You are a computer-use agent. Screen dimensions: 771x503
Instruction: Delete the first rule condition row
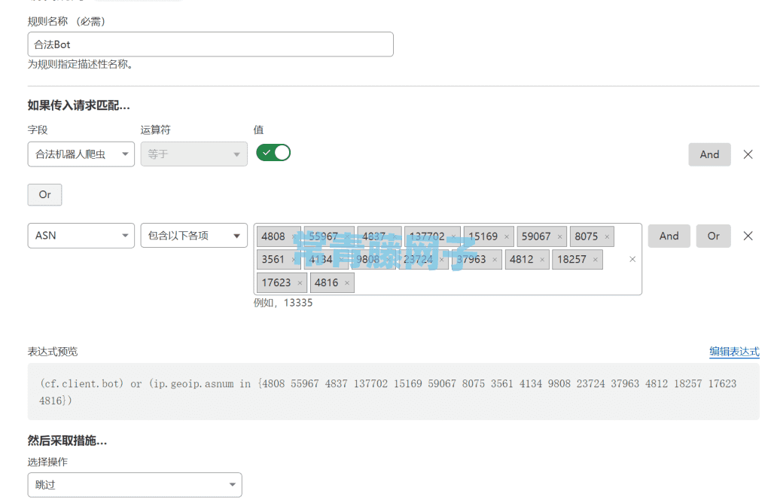click(748, 154)
